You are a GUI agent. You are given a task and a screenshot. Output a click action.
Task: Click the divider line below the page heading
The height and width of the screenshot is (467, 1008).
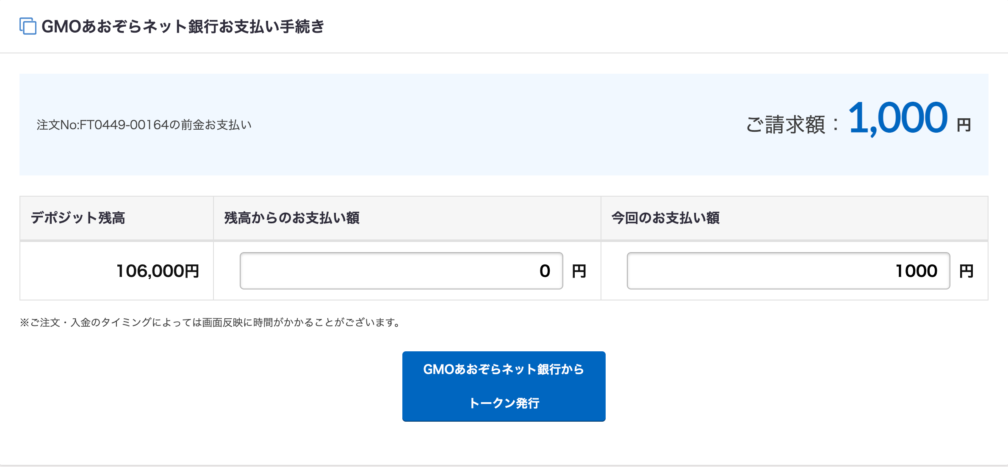coord(504,53)
